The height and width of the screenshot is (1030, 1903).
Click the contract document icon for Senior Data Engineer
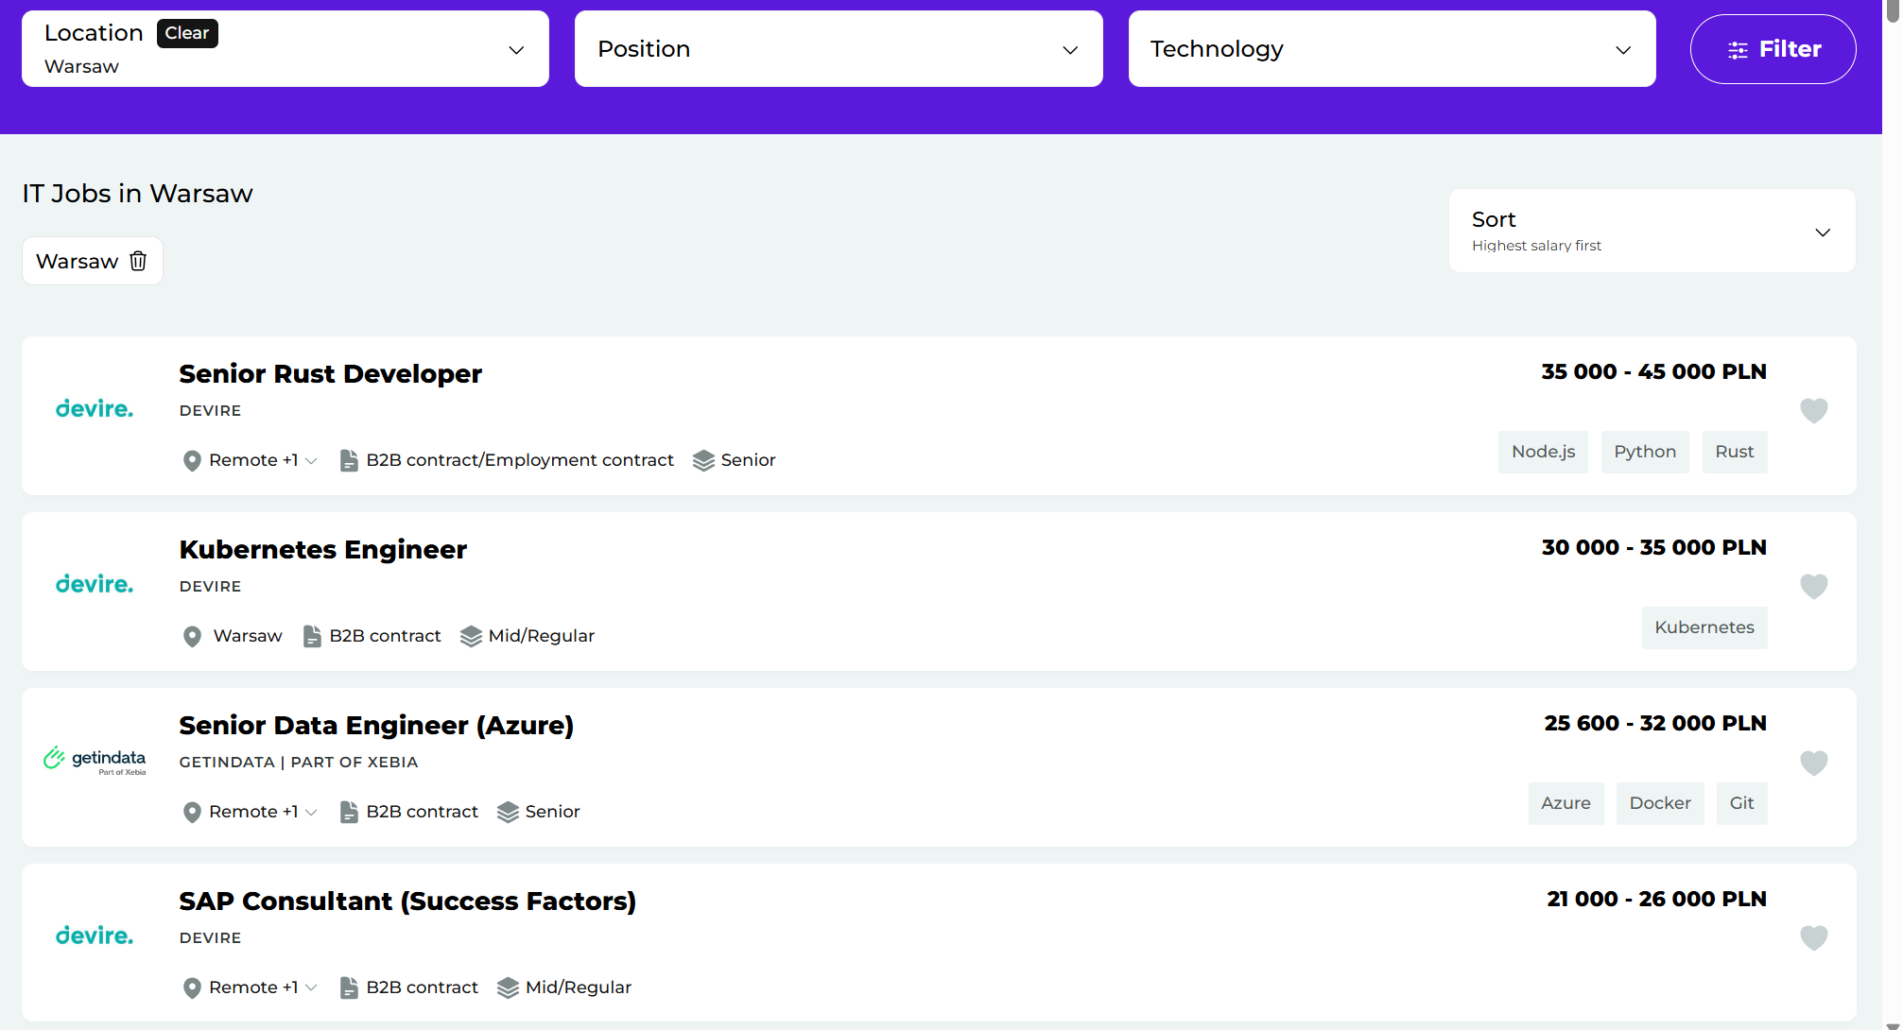click(349, 812)
